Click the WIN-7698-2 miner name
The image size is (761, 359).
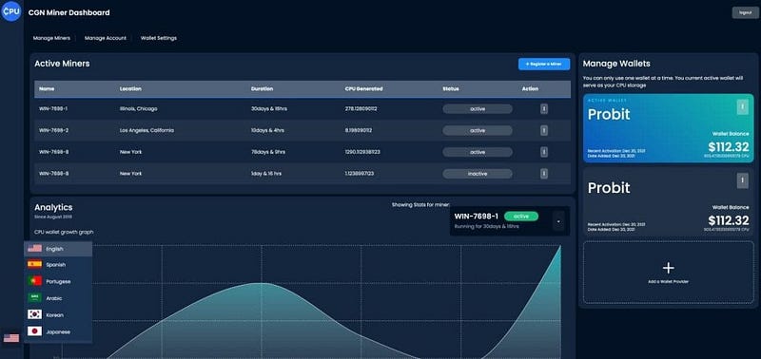53,130
